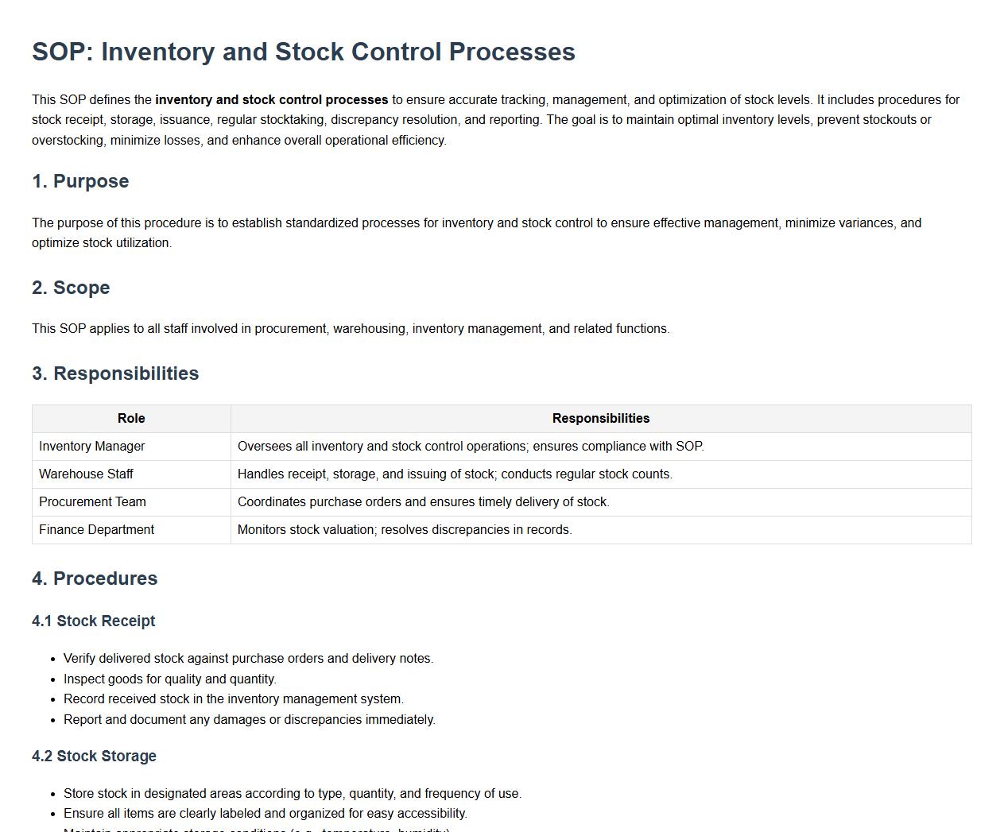Click the 'Responsibilities' table column header

click(x=600, y=419)
